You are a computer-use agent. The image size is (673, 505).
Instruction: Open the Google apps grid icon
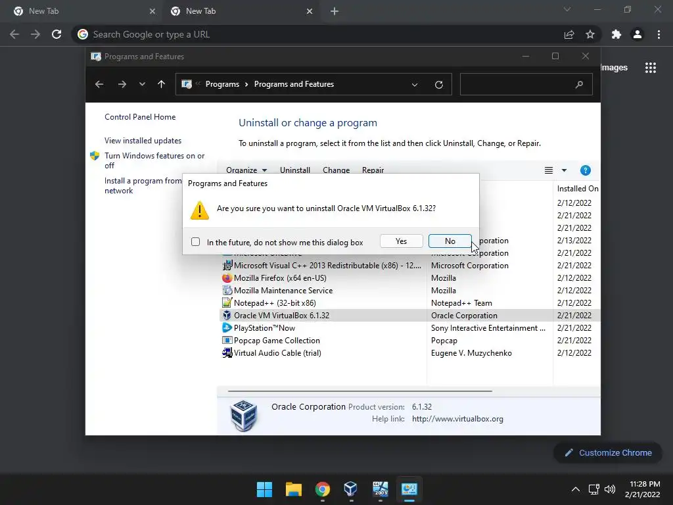point(651,68)
